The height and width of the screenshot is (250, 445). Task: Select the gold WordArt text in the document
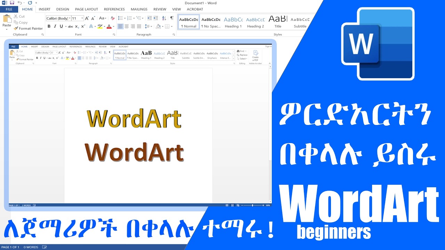(x=134, y=118)
